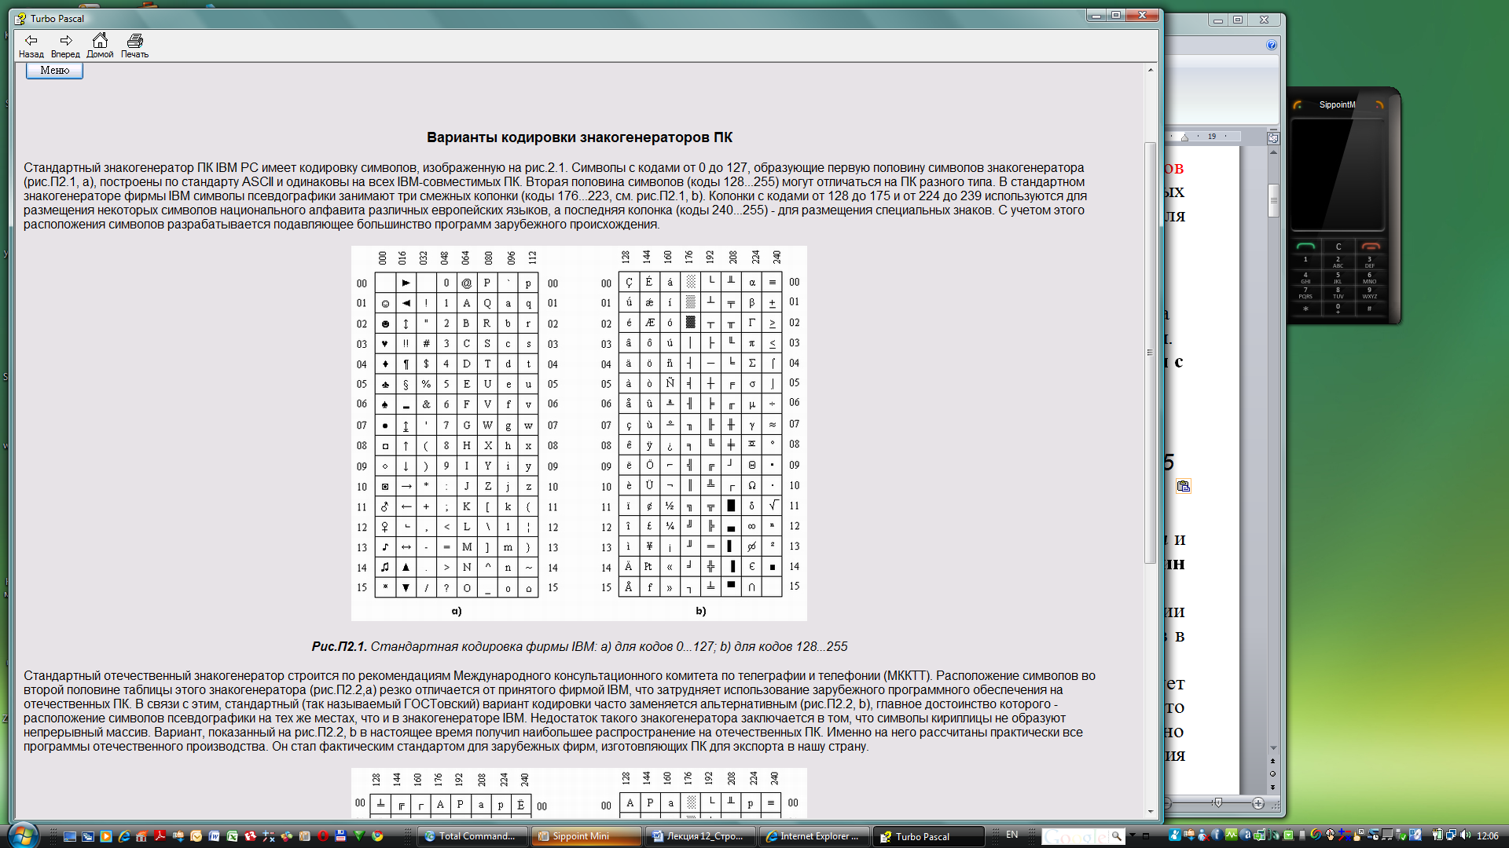
Task: Switch to Internet Explorer taskbar button
Action: click(x=814, y=836)
